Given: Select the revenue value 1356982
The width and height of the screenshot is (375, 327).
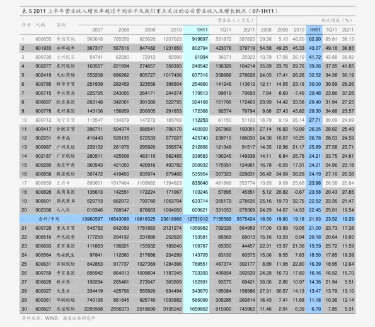Looking at the screenshot, I should pos(199,228).
